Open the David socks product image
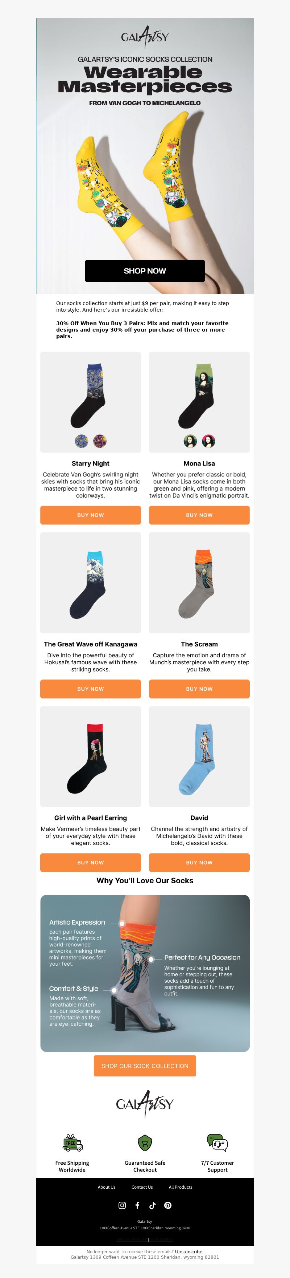 coord(199,756)
